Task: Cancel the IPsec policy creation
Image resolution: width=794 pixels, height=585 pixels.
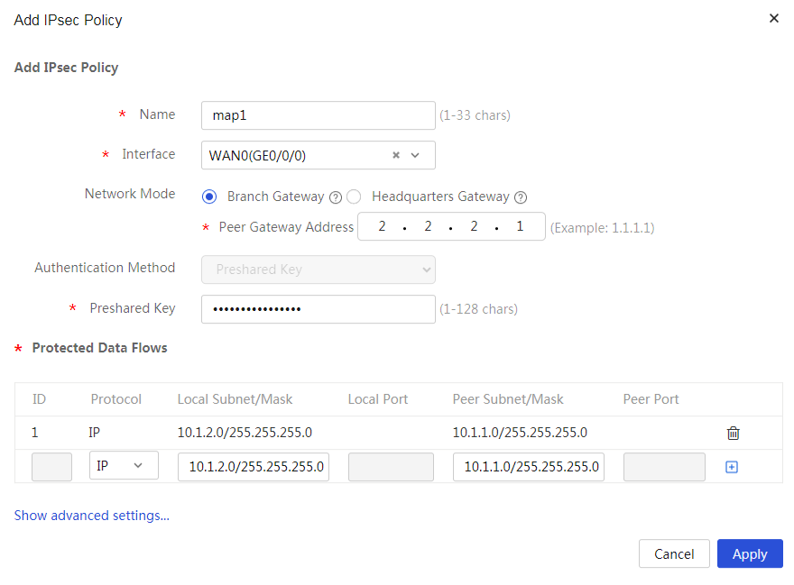Action: (x=674, y=553)
